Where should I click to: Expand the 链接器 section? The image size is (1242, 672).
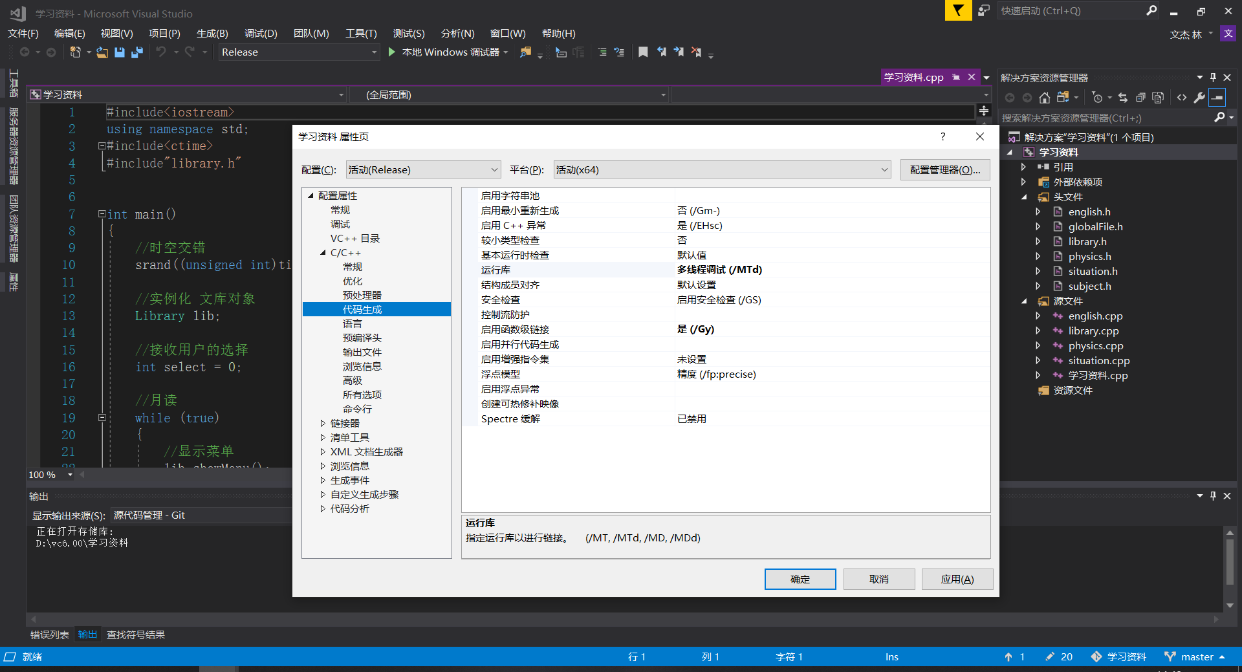click(323, 423)
